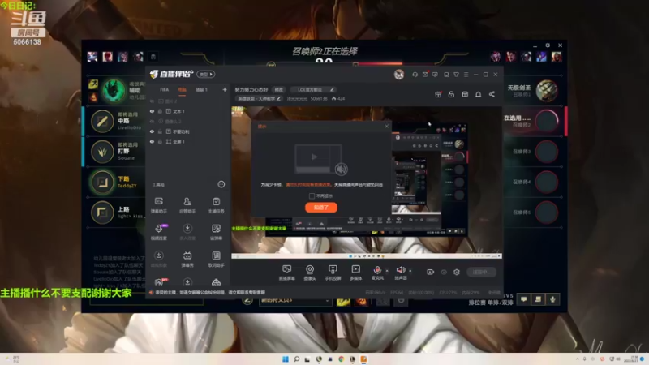
Task: Open the chat icon in League client
Action: (x=523, y=299)
